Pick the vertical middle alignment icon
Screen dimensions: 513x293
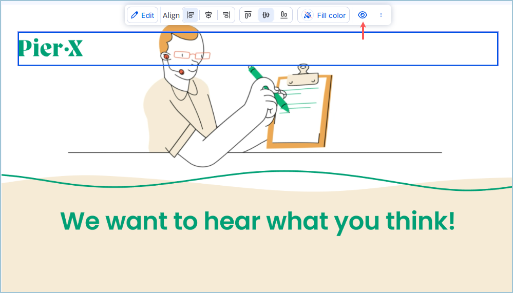click(x=266, y=15)
